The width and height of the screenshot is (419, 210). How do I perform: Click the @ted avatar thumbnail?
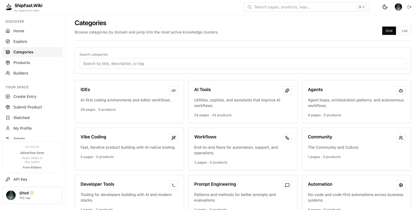11,195
